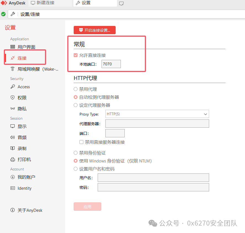Select 使用 Windows 身份验证 radio button

pos(76,161)
